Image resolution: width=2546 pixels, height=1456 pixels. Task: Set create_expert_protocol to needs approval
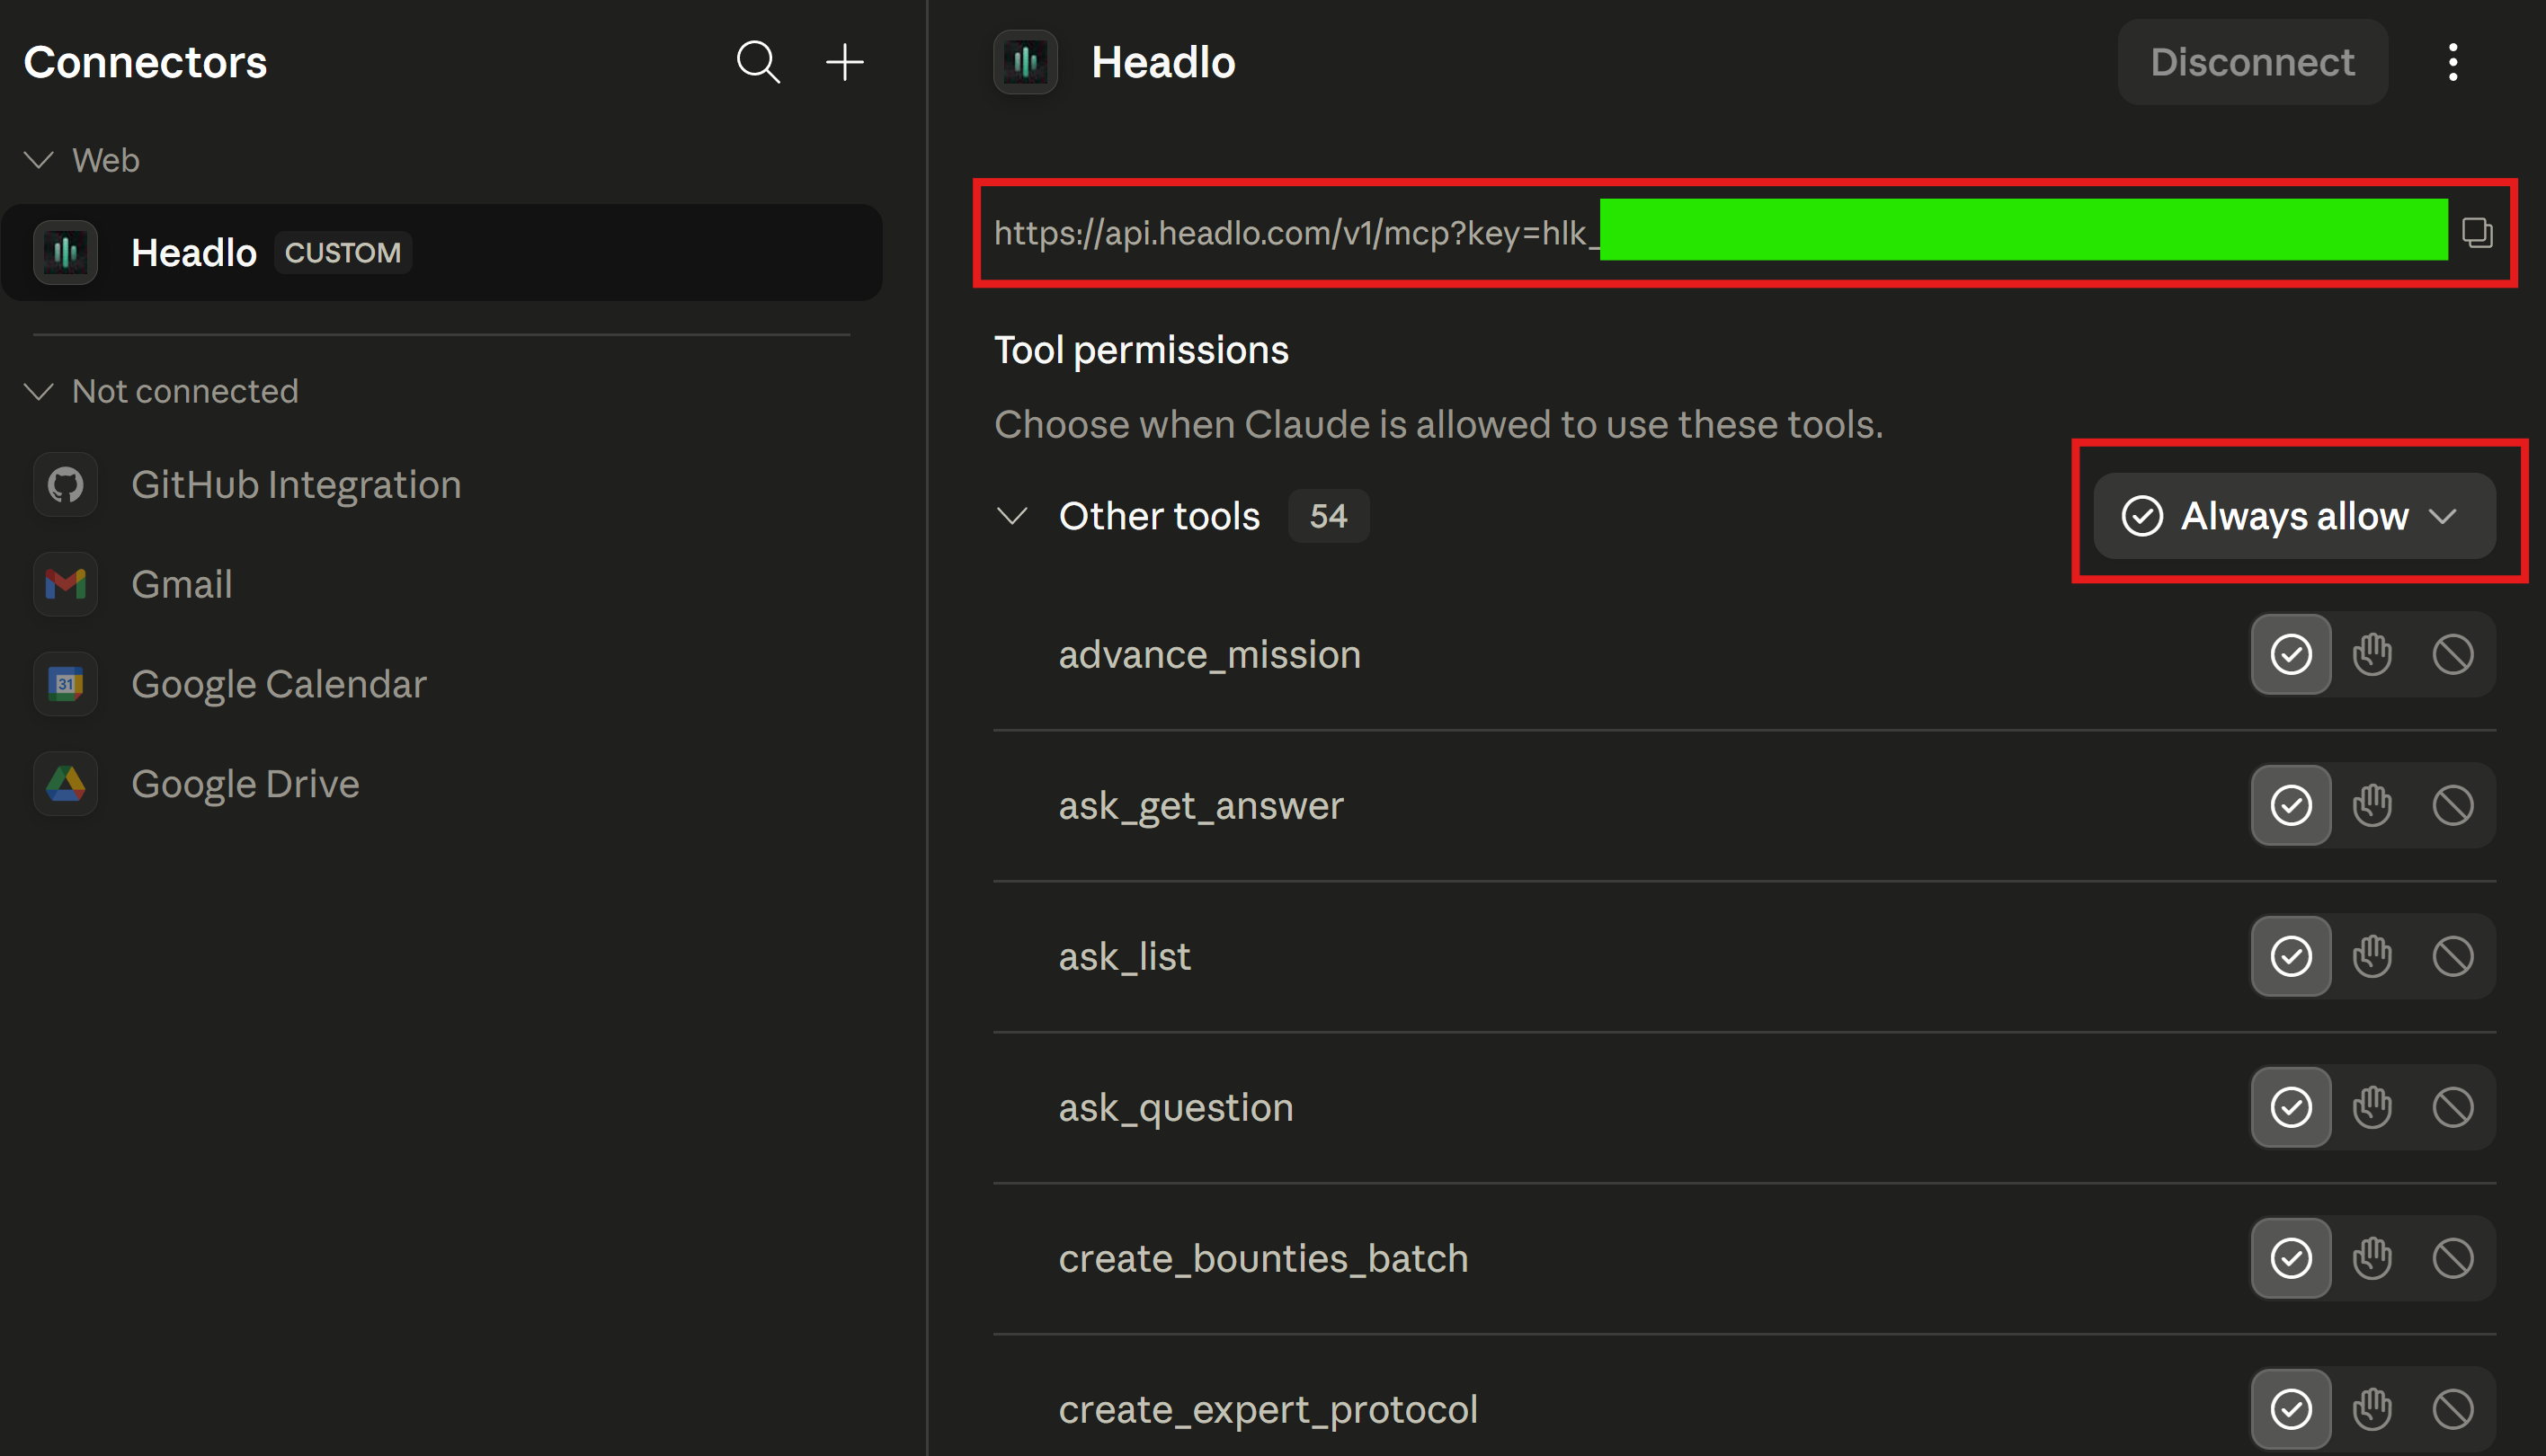(2372, 1410)
